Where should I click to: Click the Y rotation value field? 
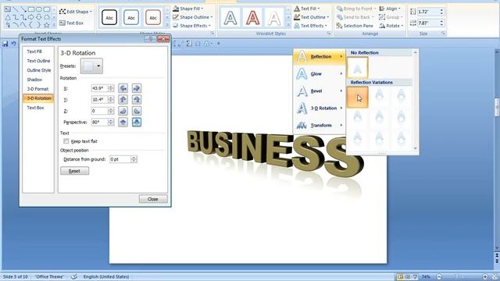pyautogui.click(x=99, y=100)
